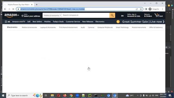Viewport: 174px width, 98px height.
Task: Open the taskbar clock and date
Action: [163, 96]
